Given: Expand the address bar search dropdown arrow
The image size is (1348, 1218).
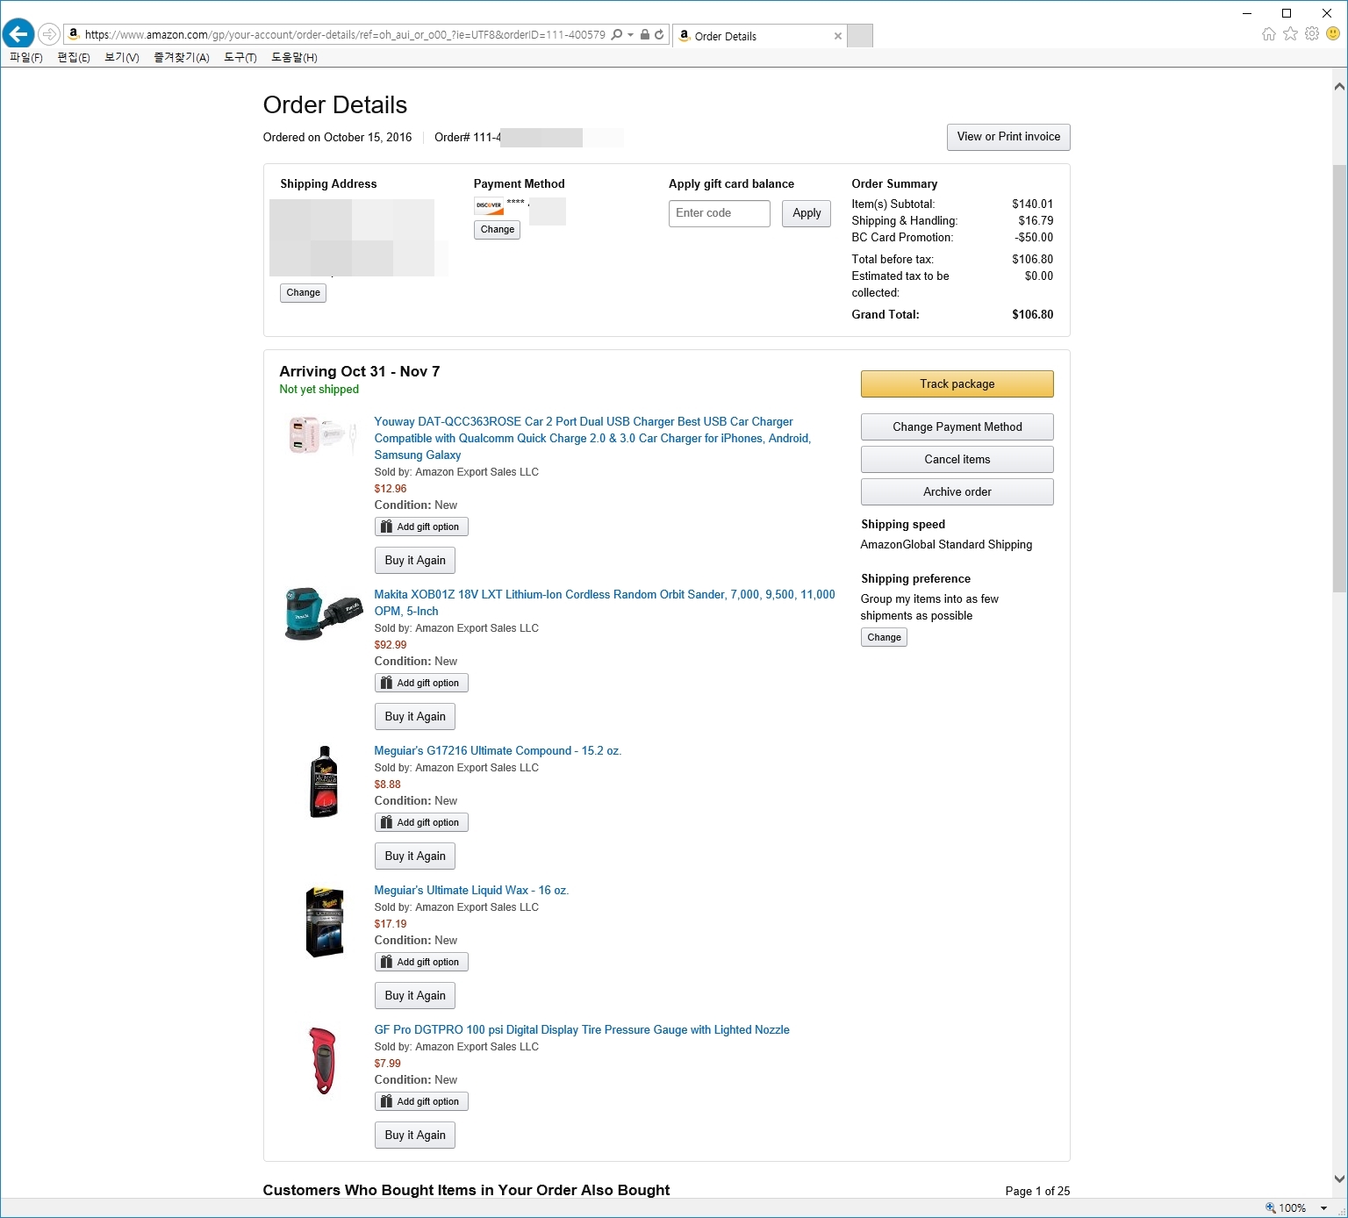Looking at the screenshot, I should [x=630, y=34].
